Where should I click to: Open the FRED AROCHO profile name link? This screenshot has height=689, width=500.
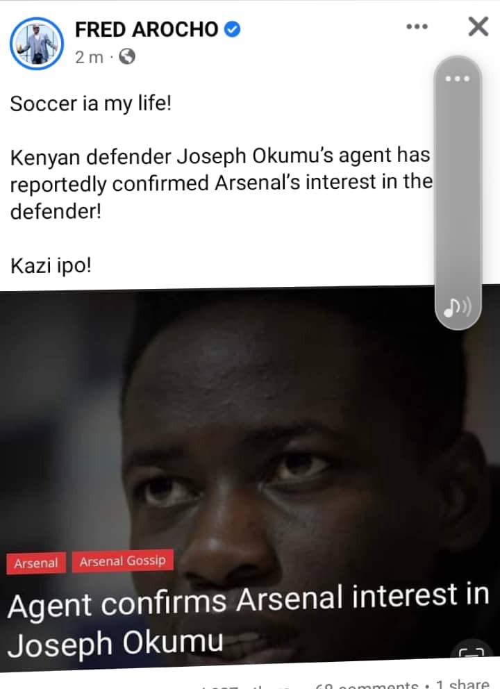pyautogui.click(x=147, y=29)
